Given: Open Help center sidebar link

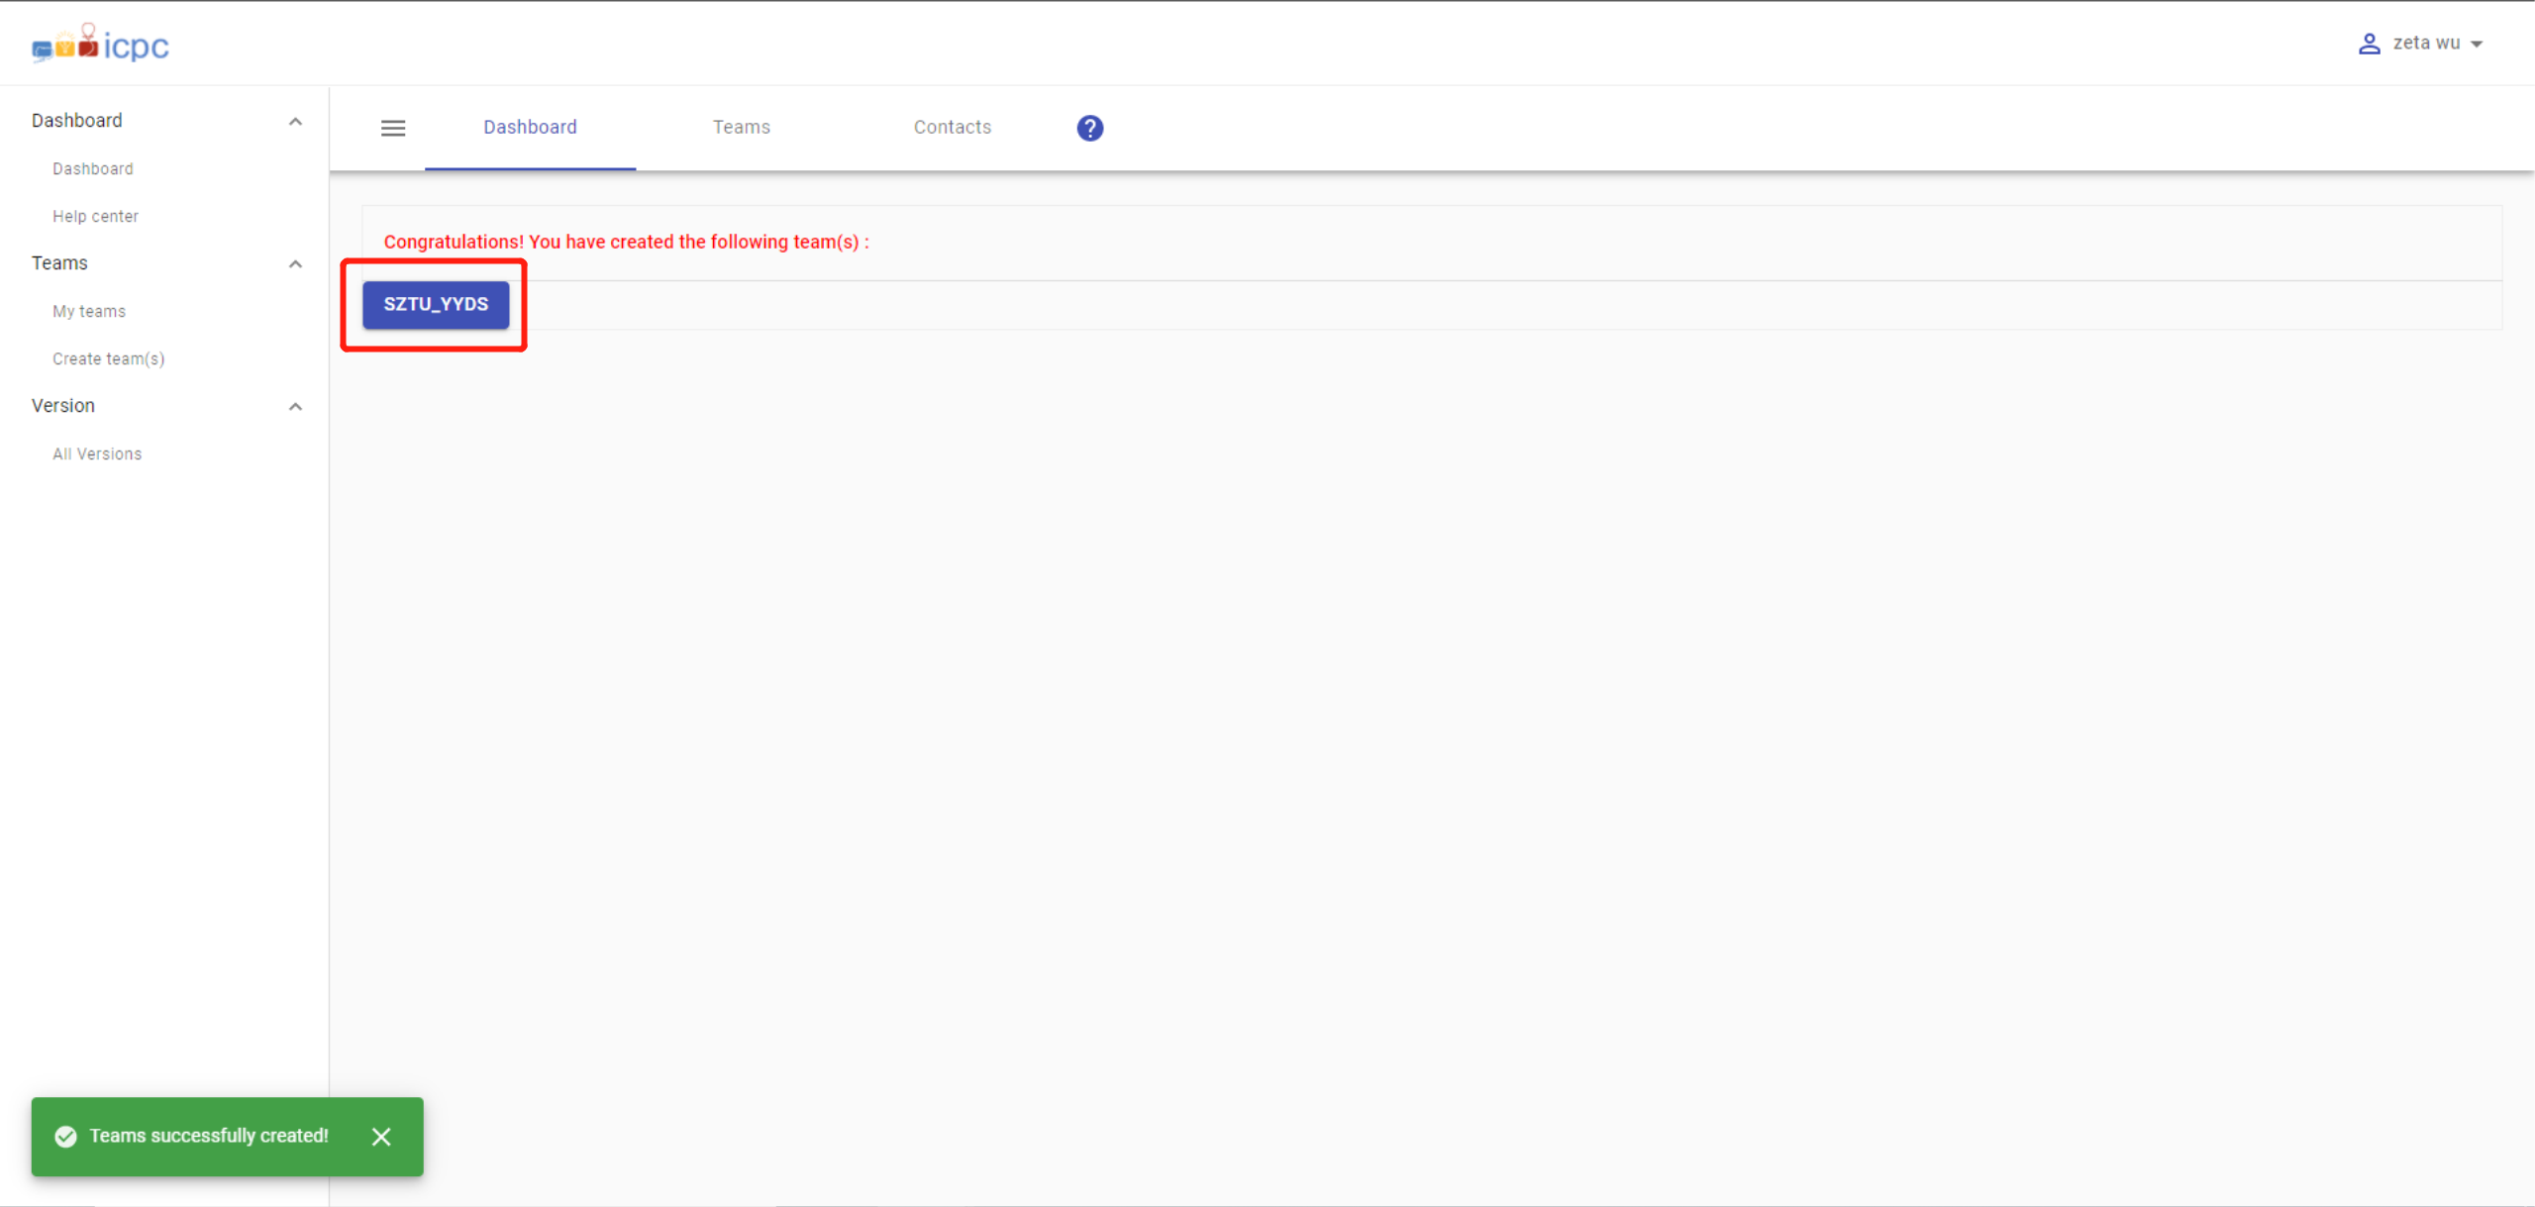Looking at the screenshot, I should (x=95, y=216).
